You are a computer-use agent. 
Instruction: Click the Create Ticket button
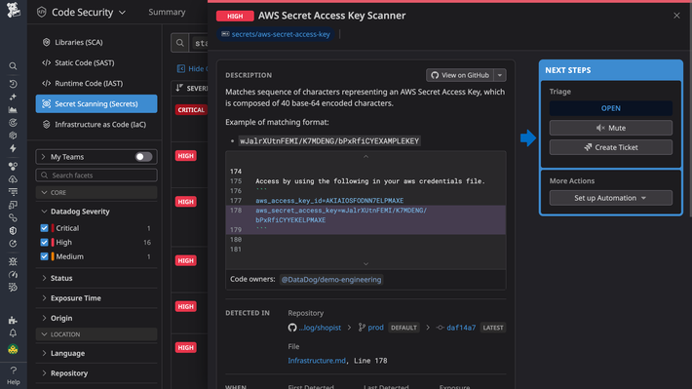(610, 147)
